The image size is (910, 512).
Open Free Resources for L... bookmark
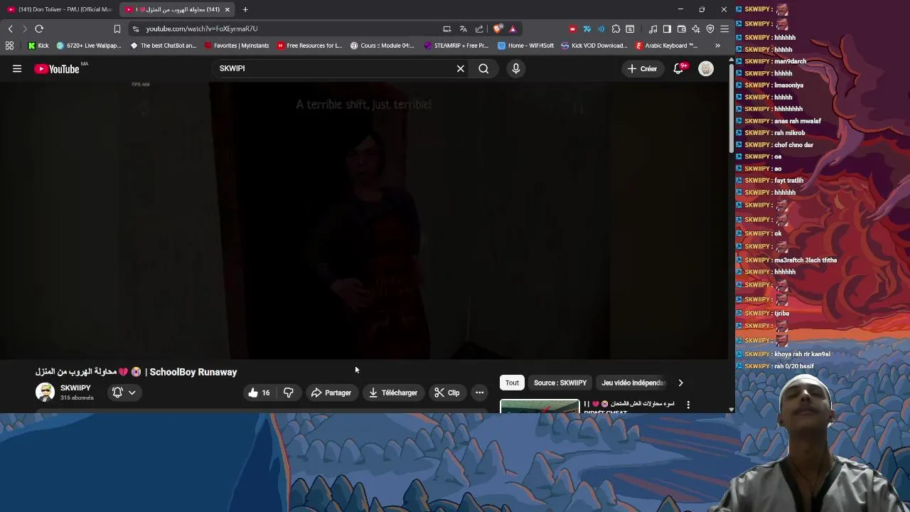pos(310,46)
